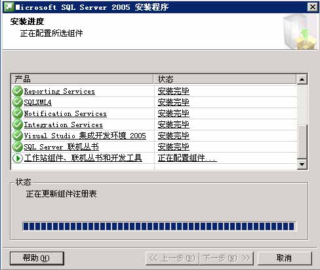Click the 正在更新组件注册表 status text
The height and width of the screenshot is (270, 320).
point(62,194)
